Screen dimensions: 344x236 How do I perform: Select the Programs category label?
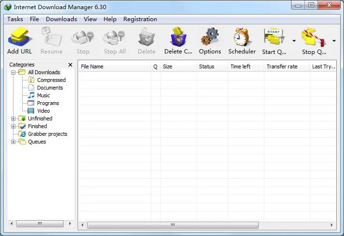(x=48, y=103)
